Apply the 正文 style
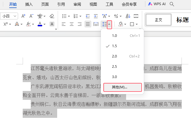191x127 pixels. 159,20
